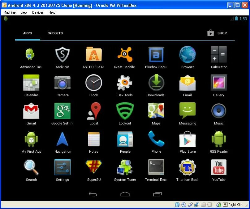Launch Dev Tools gear icon
This screenshot has width=250, height=209.
click(x=124, y=83)
